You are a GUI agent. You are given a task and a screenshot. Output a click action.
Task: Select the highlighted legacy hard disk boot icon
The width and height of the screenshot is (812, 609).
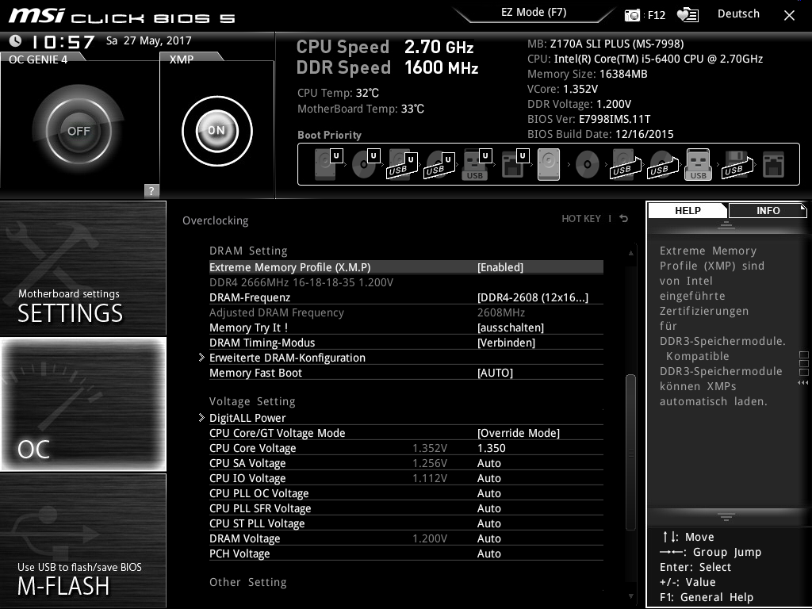[549, 165]
